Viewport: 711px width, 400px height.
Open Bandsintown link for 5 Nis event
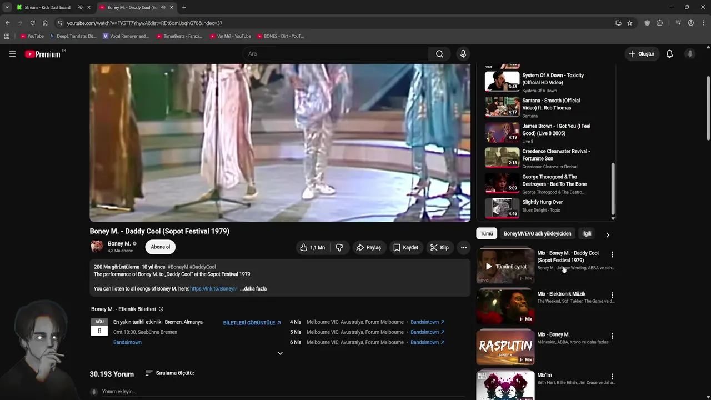pos(428,332)
